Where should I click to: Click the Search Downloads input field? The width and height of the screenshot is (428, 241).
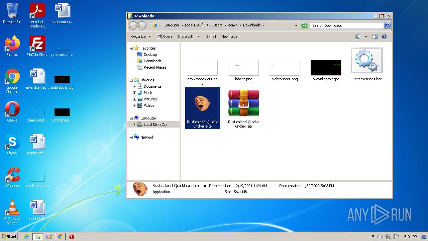(x=347, y=25)
